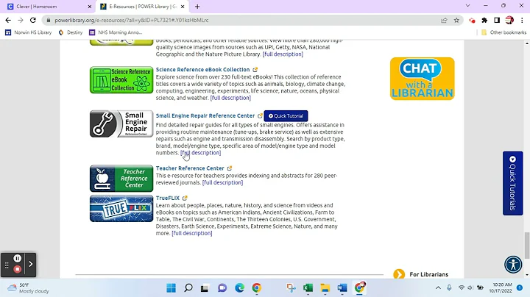Viewport: 530px width, 297px height.
Task: Expand the For Librarians section
Action: click(x=421, y=274)
